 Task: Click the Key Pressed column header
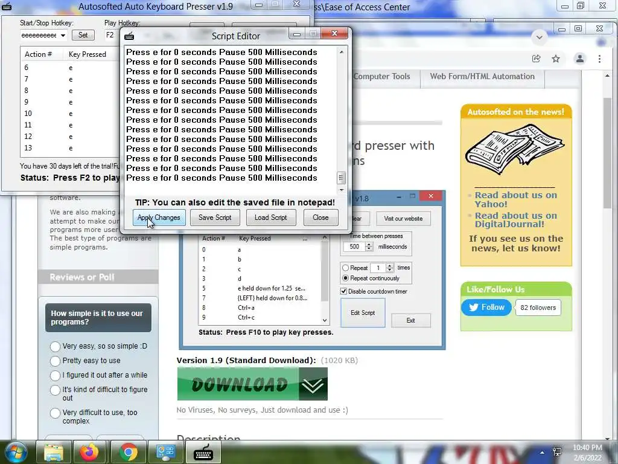point(88,54)
